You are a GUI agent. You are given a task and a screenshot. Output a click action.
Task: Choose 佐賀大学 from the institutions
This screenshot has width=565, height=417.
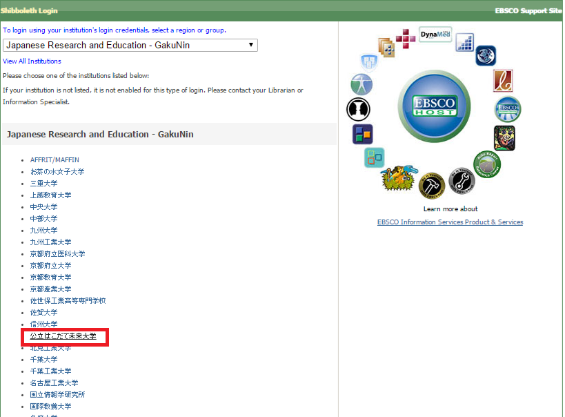pyautogui.click(x=44, y=312)
